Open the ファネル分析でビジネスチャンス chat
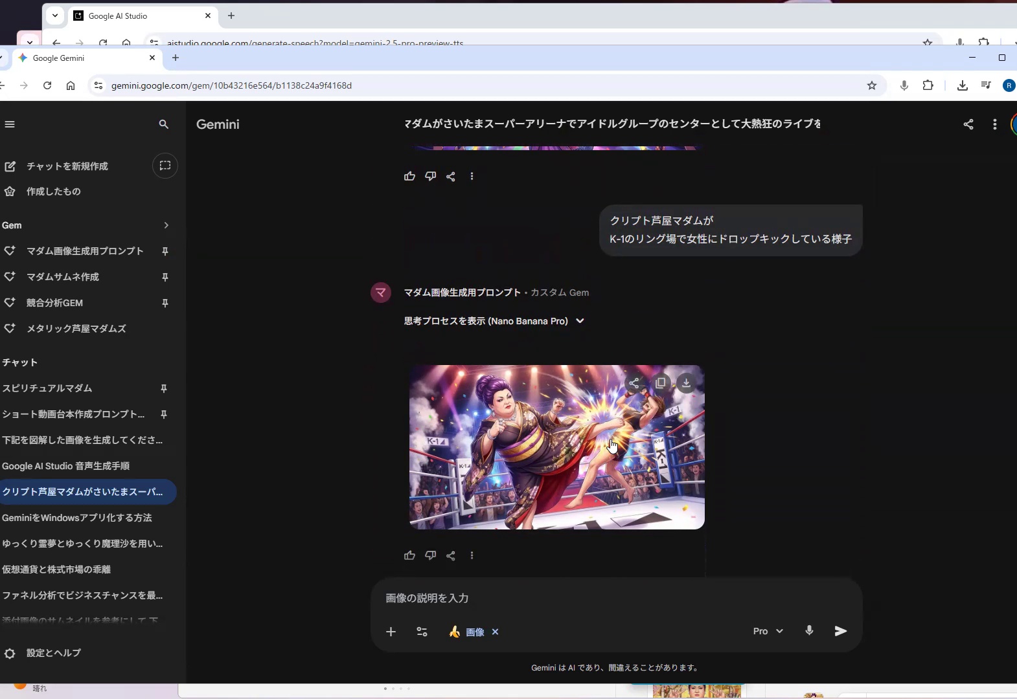Viewport: 1017px width, 699px height. coord(82,595)
